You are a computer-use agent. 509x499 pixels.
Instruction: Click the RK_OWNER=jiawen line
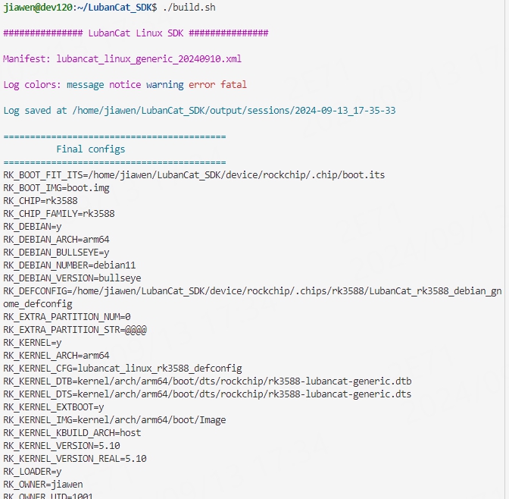[x=43, y=485]
